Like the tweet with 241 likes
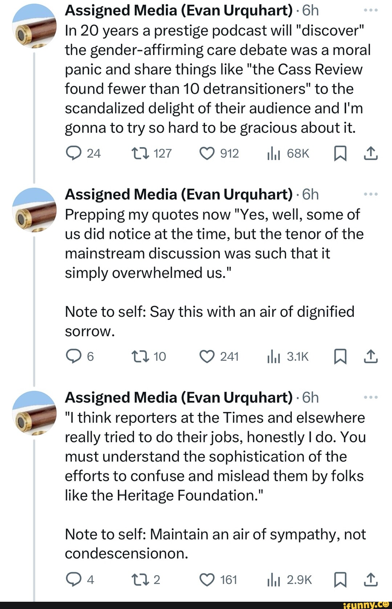The height and width of the screenshot is (609, 392). point(207,356)
